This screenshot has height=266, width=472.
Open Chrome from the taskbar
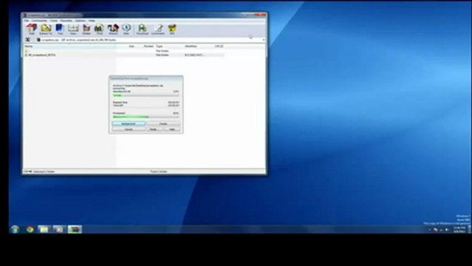[x=30, y=229]
